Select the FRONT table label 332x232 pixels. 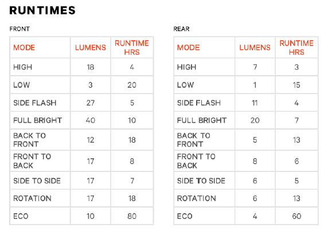(x=19, y=29)
